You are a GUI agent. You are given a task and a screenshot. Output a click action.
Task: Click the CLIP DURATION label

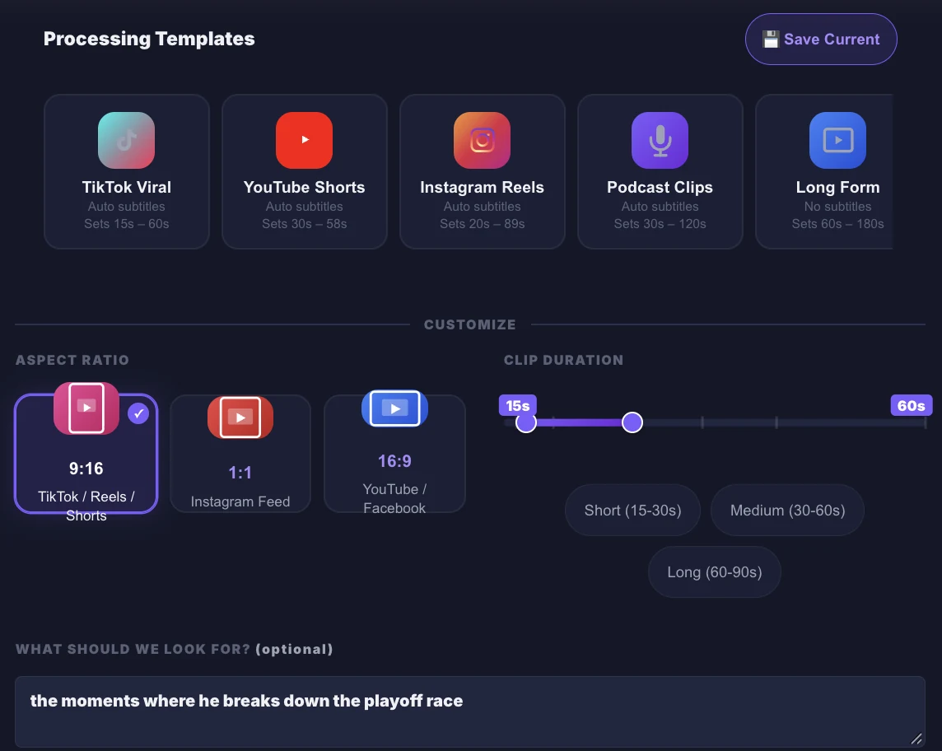[x=563, y=360]
